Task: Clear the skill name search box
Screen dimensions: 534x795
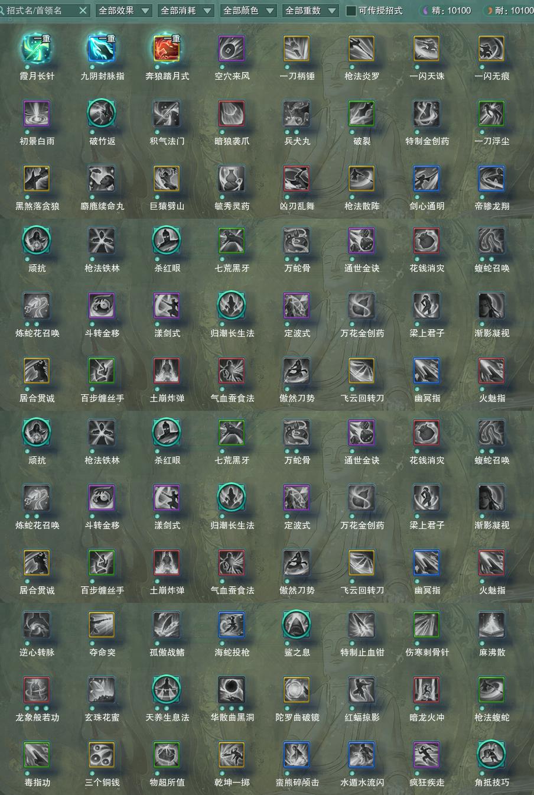Action: (83, 11)
